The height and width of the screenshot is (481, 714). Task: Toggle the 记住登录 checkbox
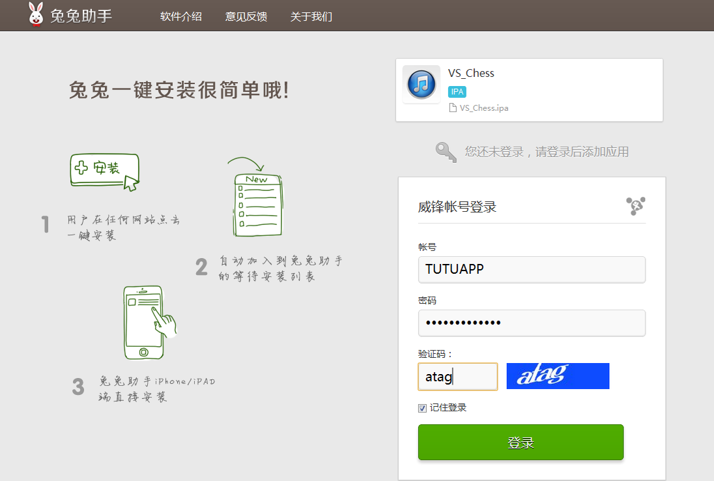point(422,408)
